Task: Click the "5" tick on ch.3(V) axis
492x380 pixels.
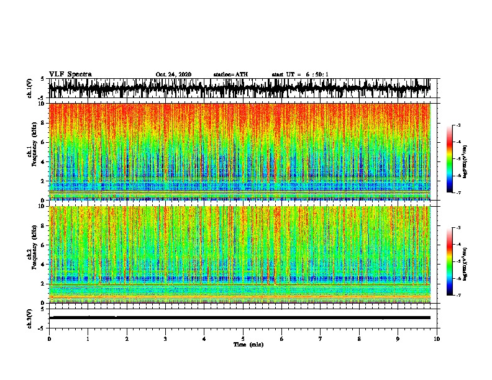Action: [42, 309]
